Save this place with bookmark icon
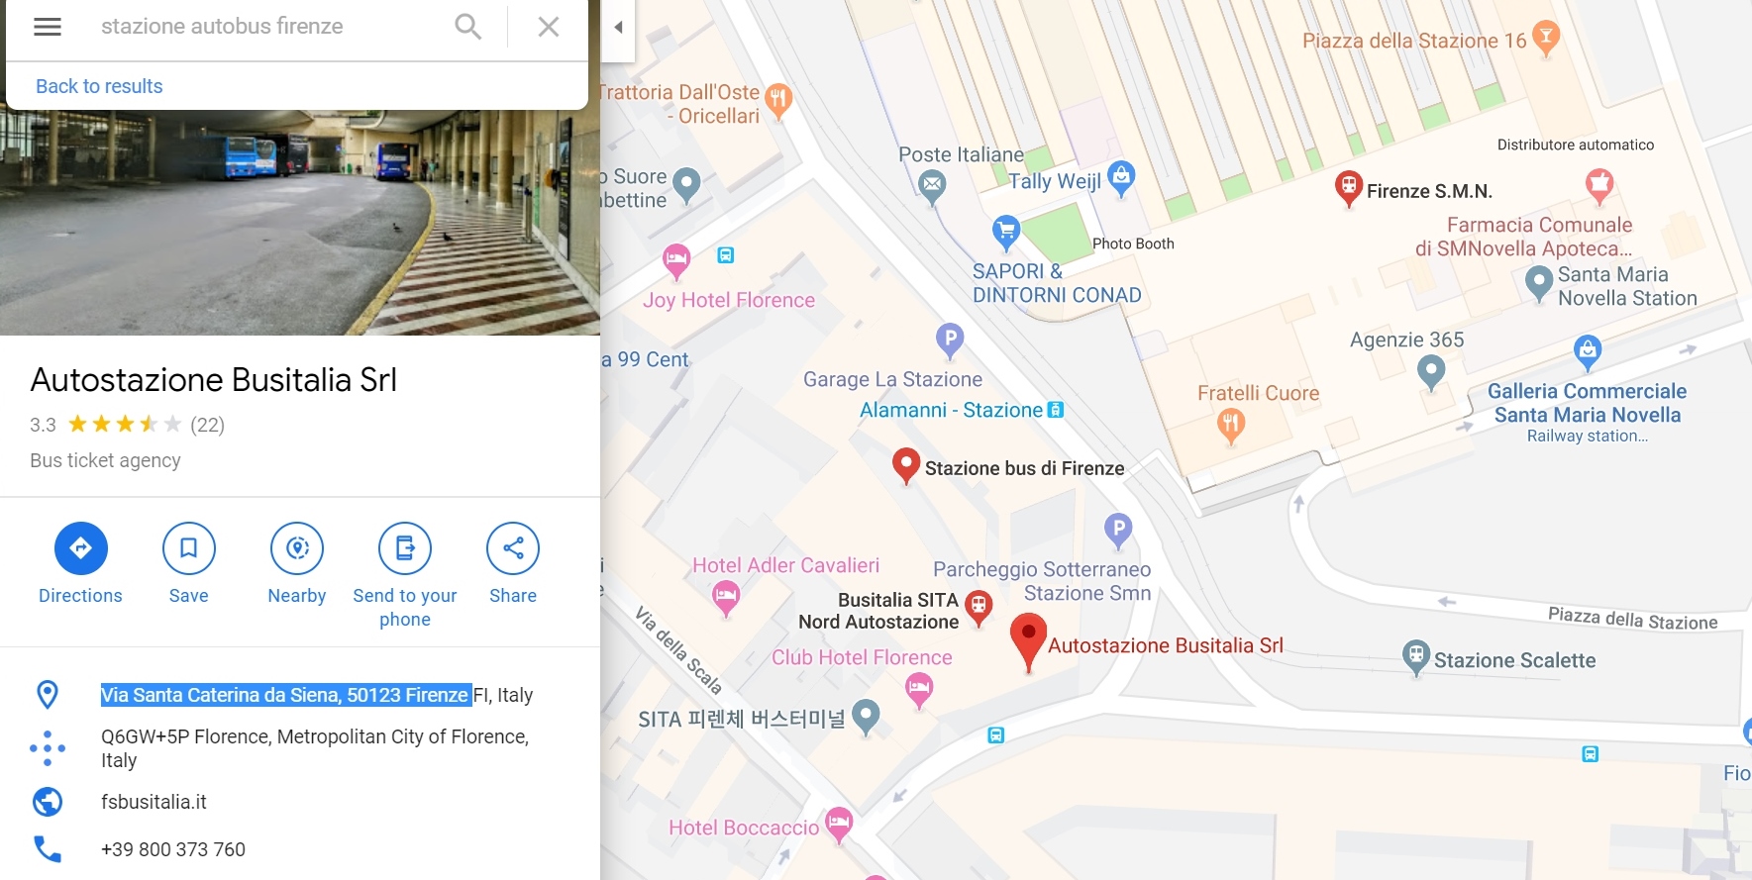Image resolution: width=1752 pixels, height=880 pixels. click(188, 548)
